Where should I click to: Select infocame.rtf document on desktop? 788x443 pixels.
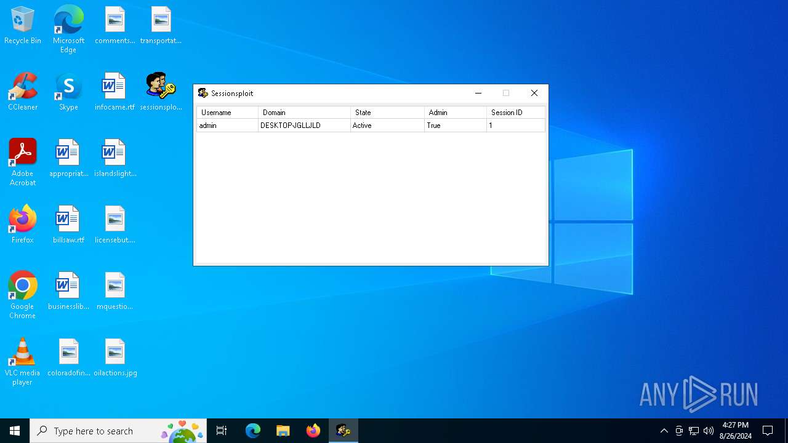click(115, 92)
